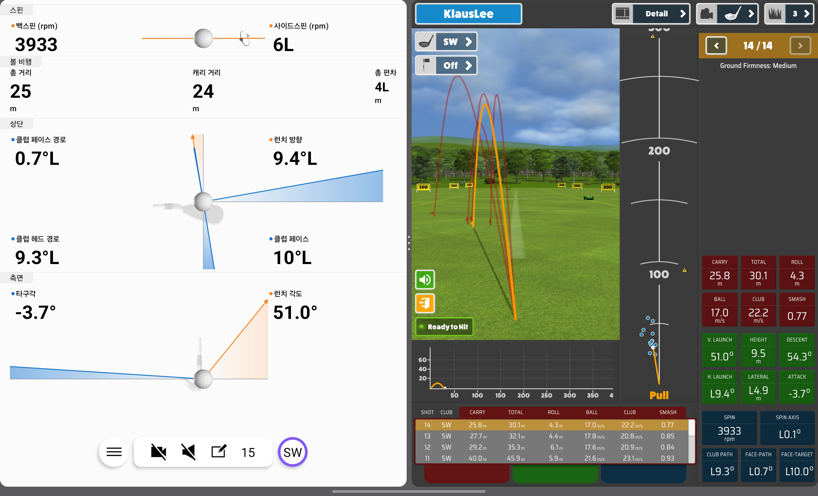Image resolution: width=818 pixels, height=496 pixels.
Task: Go to the previous shot arrow
Action: [x=716, y=46]
